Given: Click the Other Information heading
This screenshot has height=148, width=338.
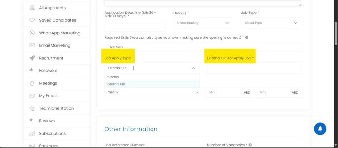Looking at the screenshot, I should [131, 129].
